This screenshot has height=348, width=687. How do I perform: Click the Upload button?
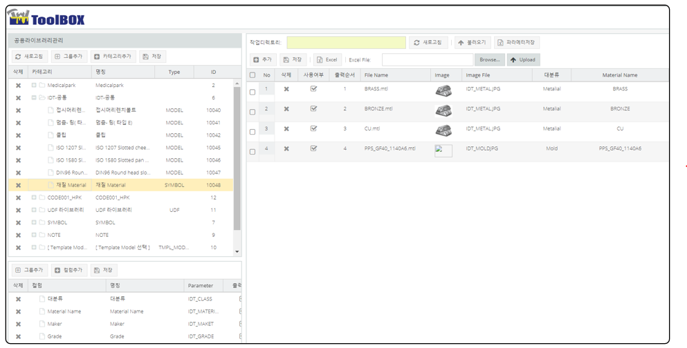[x=523, y=59]
